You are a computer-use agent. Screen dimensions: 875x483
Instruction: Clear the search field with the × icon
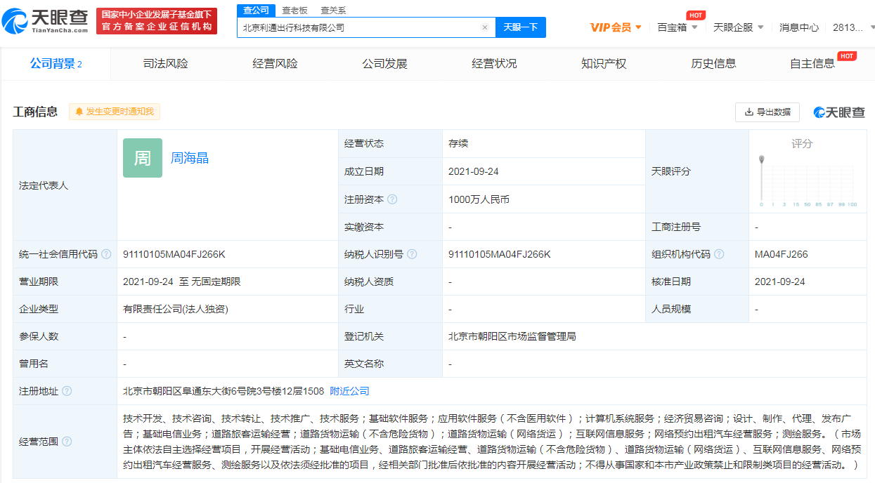(484, 27)
